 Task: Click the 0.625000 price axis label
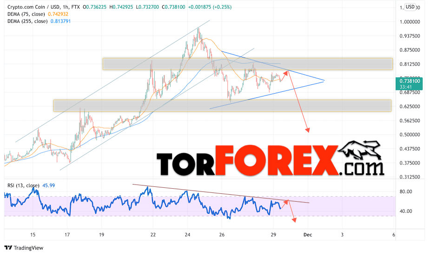pyautogui.click(x=409, y=107)
